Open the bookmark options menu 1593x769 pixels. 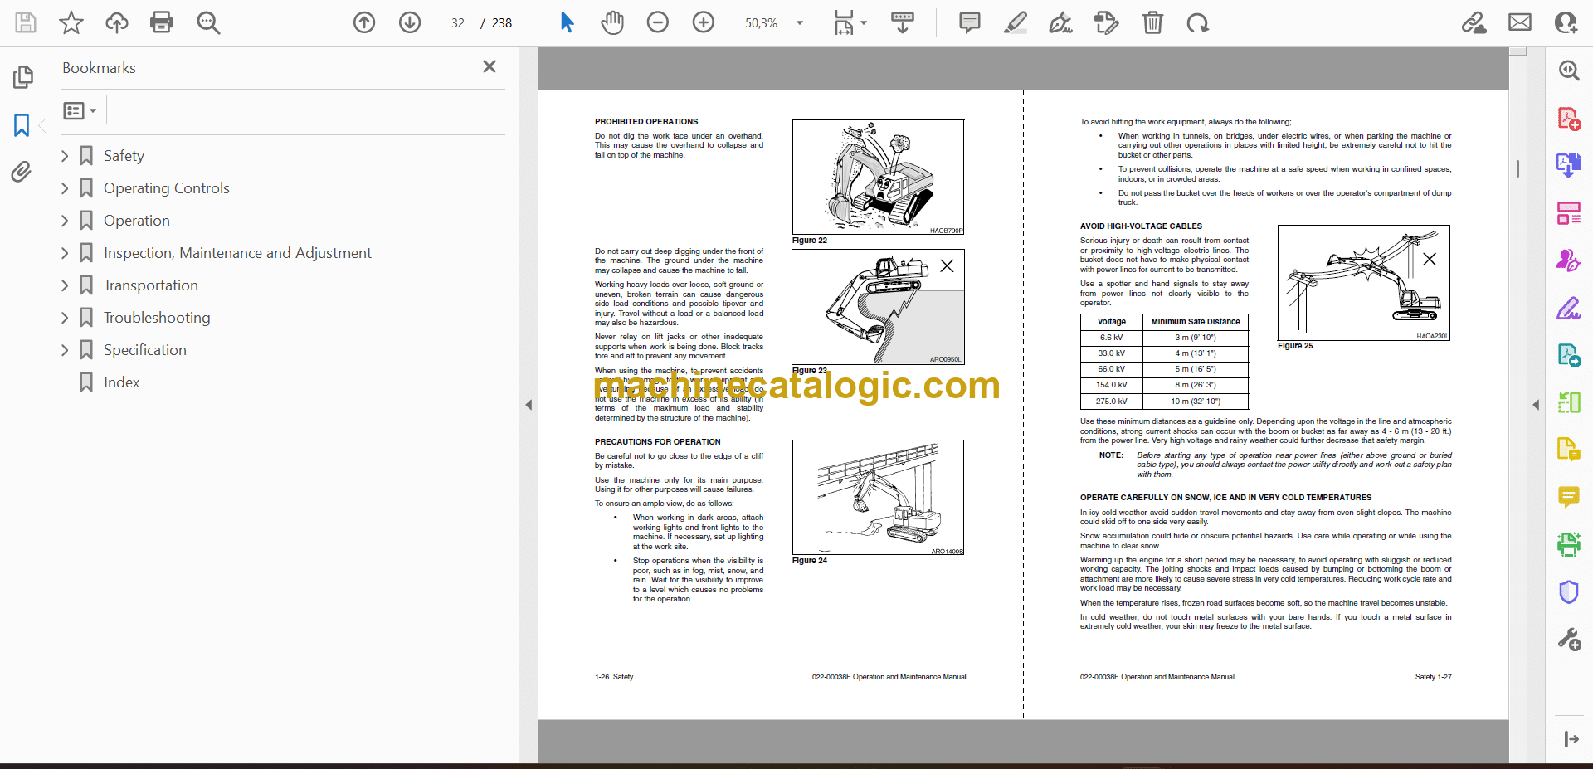[80, 110]
